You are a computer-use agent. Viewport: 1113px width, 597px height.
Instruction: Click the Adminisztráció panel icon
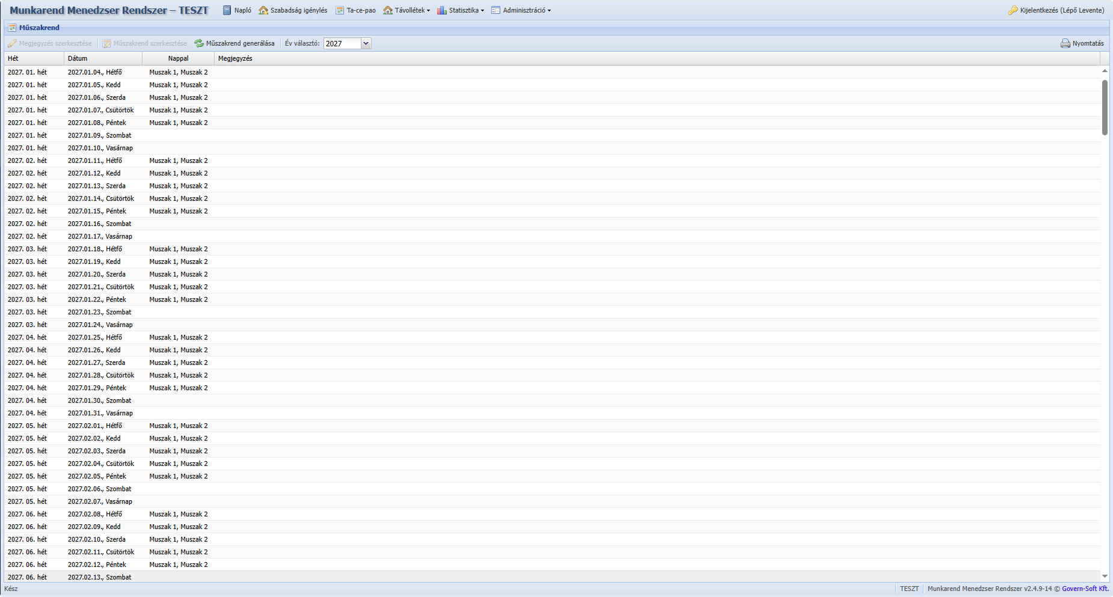point(495,10)
